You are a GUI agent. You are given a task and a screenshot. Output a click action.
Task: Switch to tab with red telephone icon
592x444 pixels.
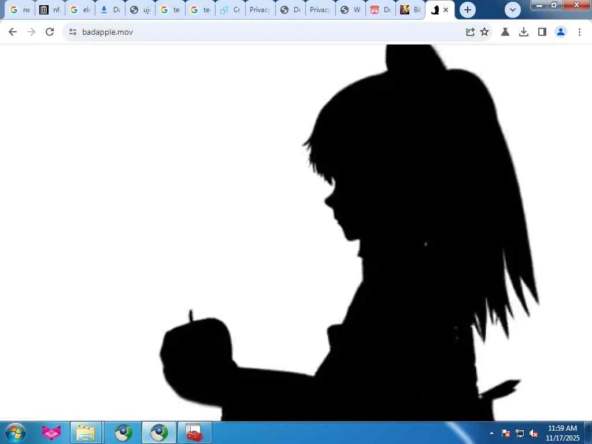(380, 10)
